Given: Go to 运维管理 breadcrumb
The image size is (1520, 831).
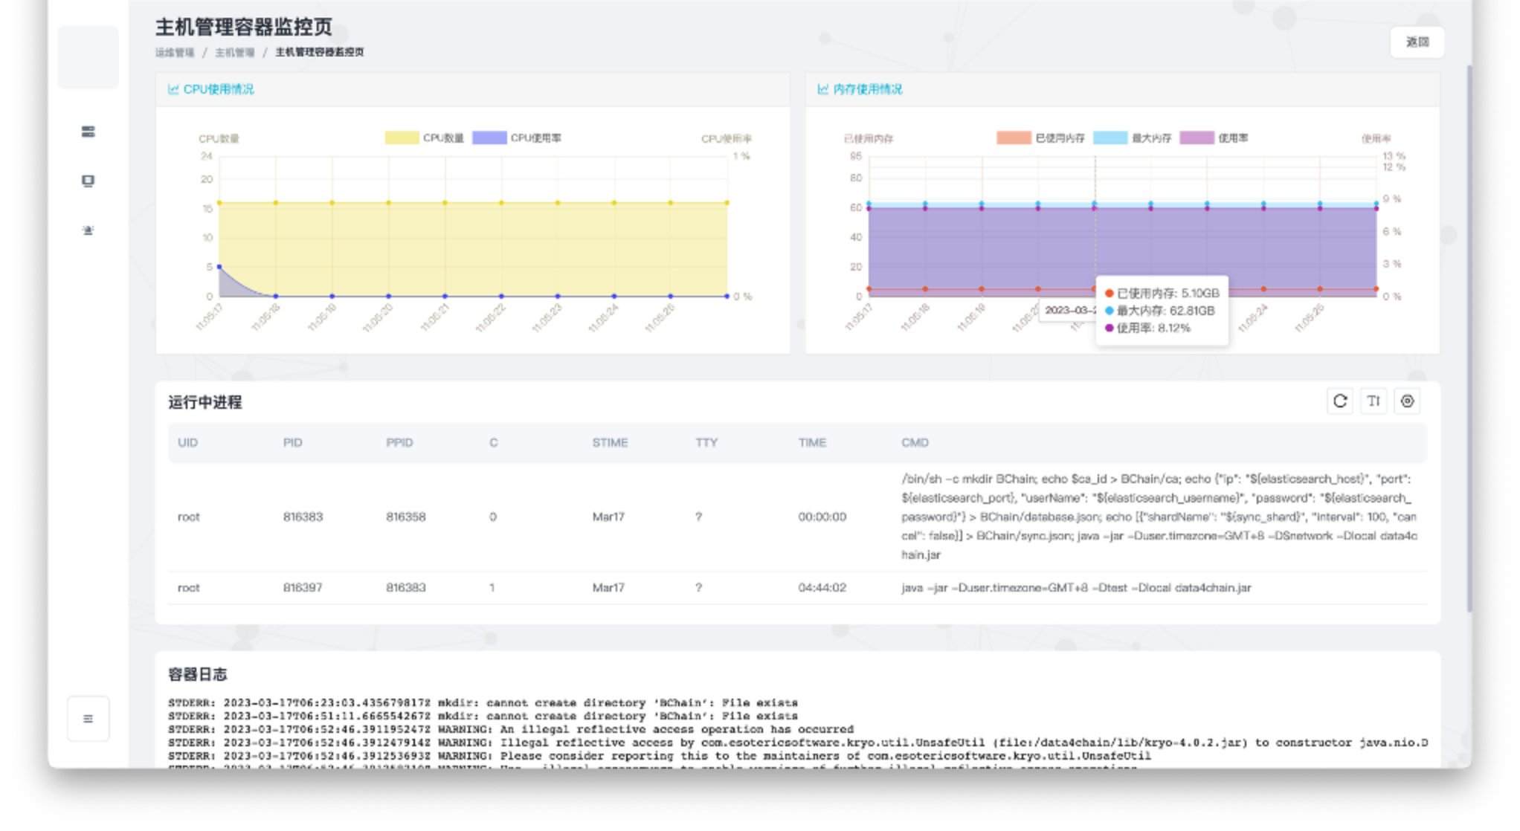Looking at the screenshot, I should tap(175, 53).
